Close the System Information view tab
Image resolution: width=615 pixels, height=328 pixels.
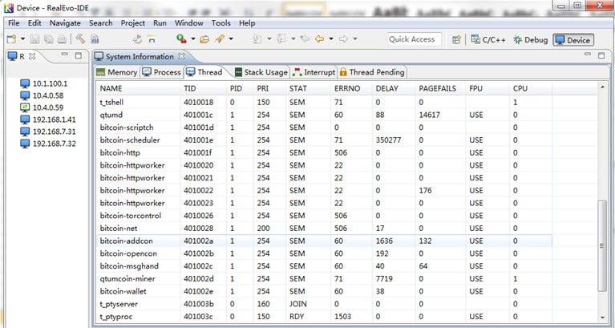click(x=181, y=56)
